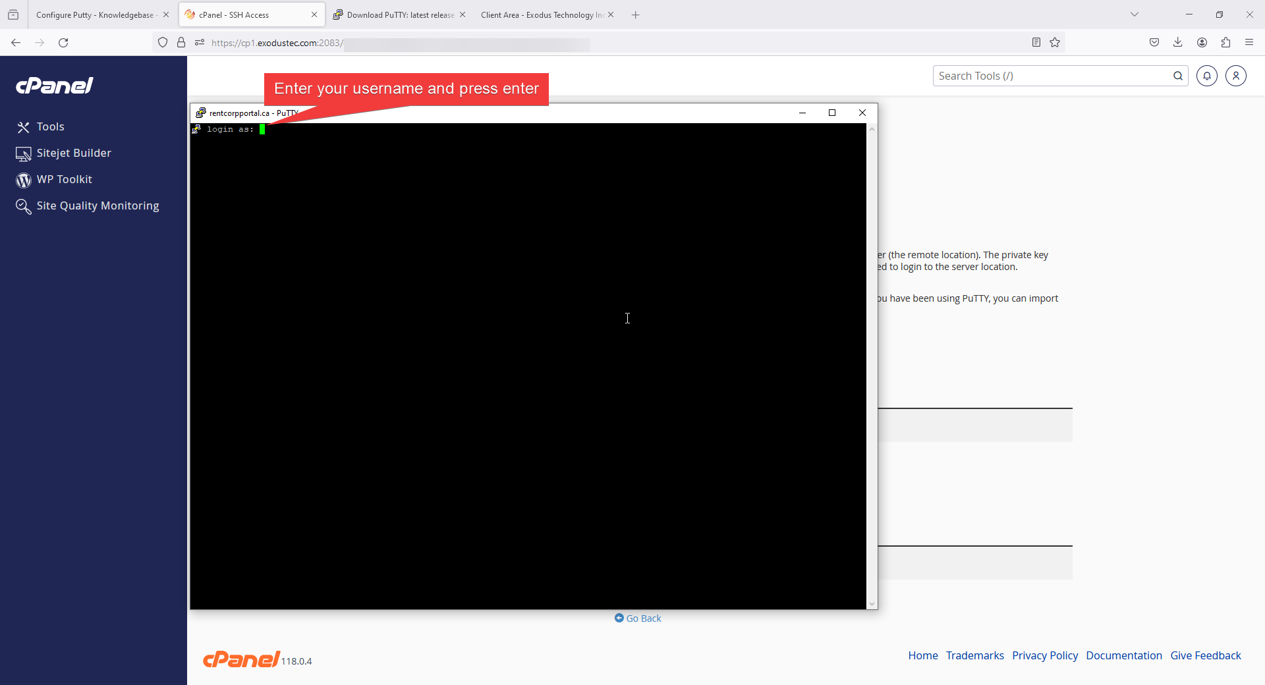Click the Search Tools input field

1051,76
